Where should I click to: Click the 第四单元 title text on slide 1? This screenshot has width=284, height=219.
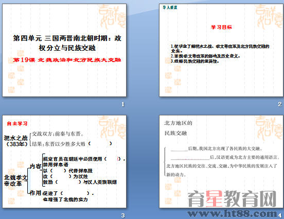tap(67, 43)
